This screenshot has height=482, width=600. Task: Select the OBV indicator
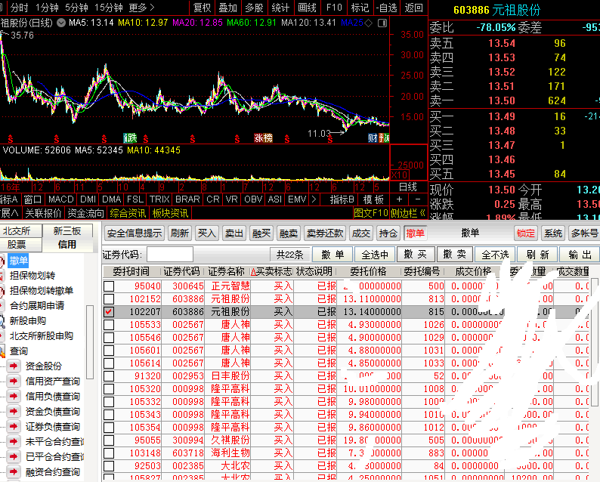click(253, 199)
